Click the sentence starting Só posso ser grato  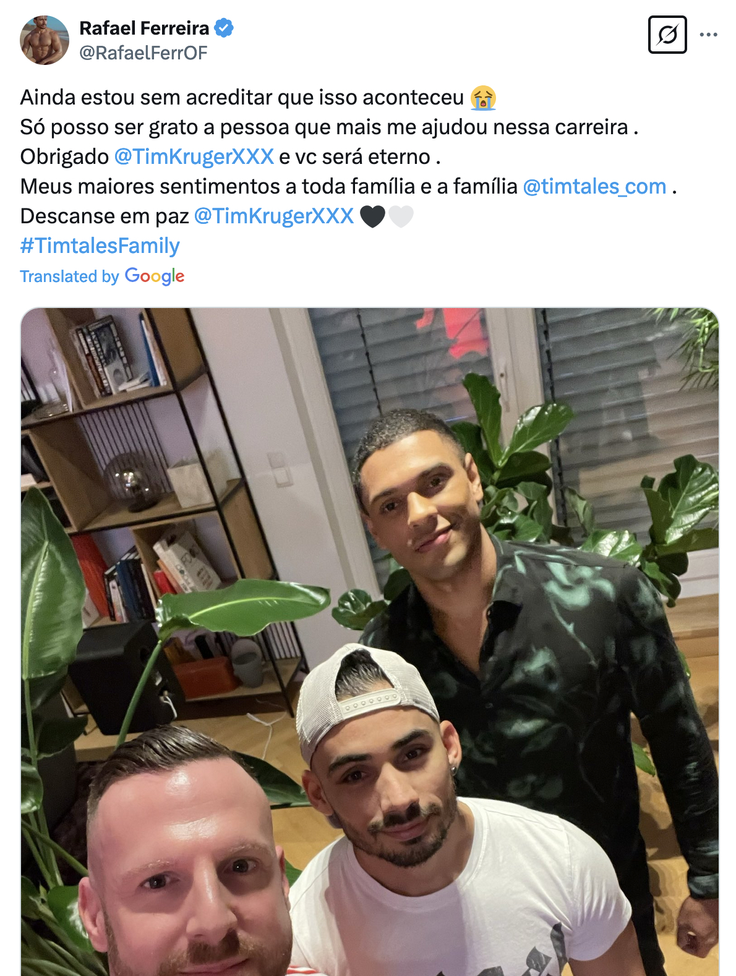click(329, 127)
